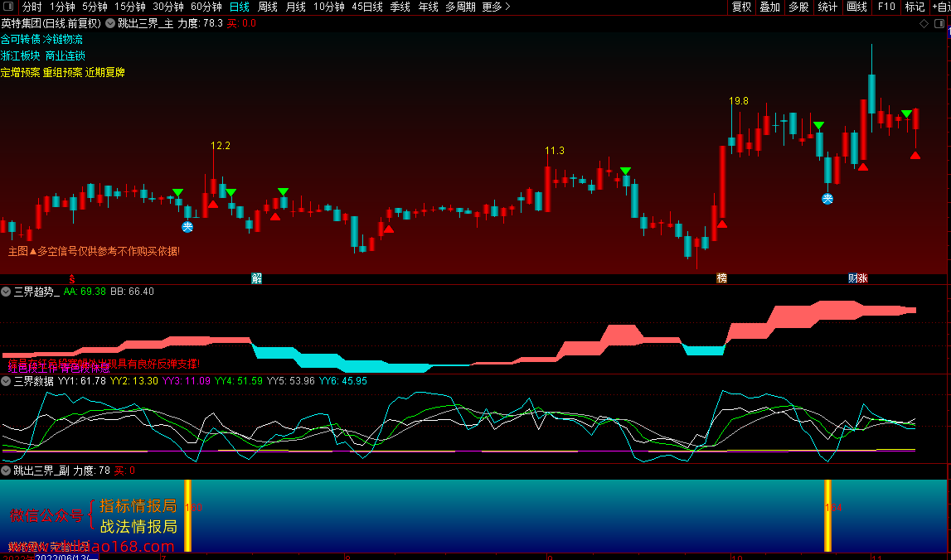This screenshot has width=951, height=560.
Task: Switch to 45日线 period
Action: [x=367, y=7]
